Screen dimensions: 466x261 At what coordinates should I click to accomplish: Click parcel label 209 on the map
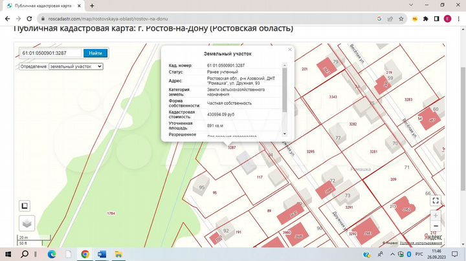click(x=394, y=179)
